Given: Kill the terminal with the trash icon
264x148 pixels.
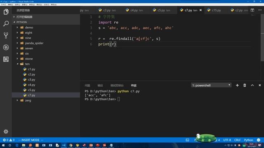Looking at the screenshot, I should coord(245,86).
